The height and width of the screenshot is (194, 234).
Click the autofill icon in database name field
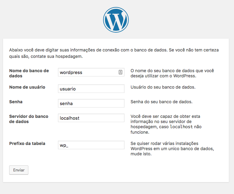[121, 72]
